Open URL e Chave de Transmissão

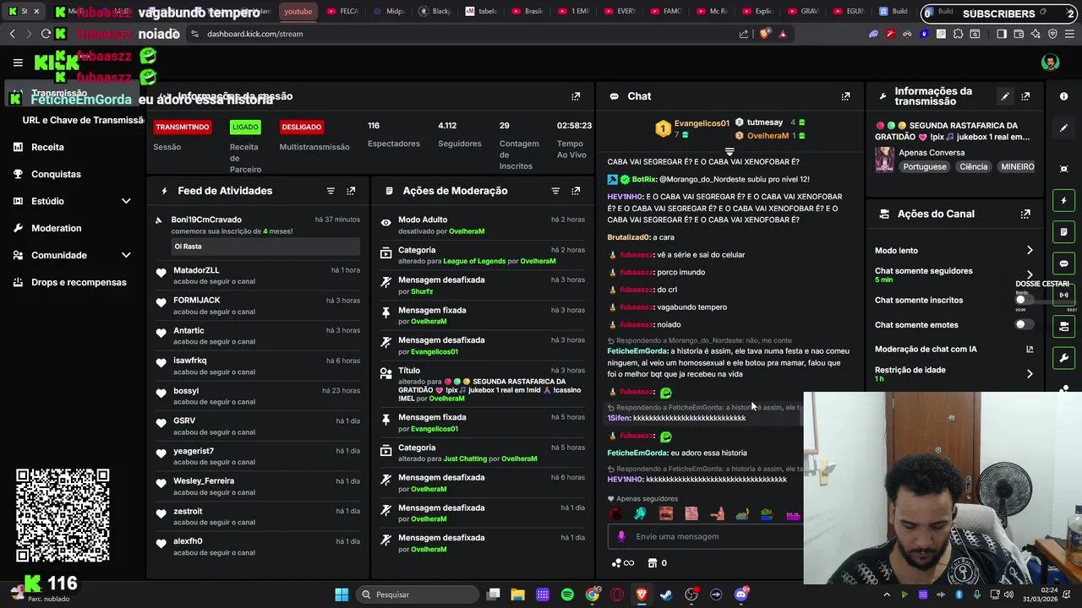click(83, 120)
